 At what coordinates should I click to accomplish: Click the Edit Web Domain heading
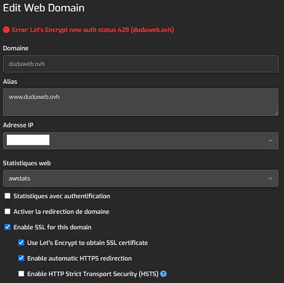(x=44, y=8)
